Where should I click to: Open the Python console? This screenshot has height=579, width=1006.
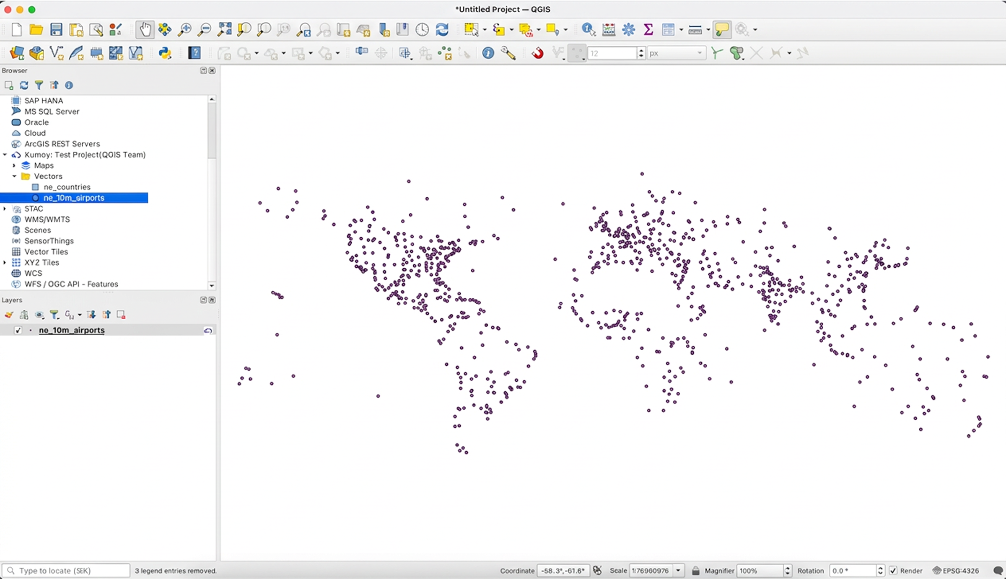click(x=165, y=53)
